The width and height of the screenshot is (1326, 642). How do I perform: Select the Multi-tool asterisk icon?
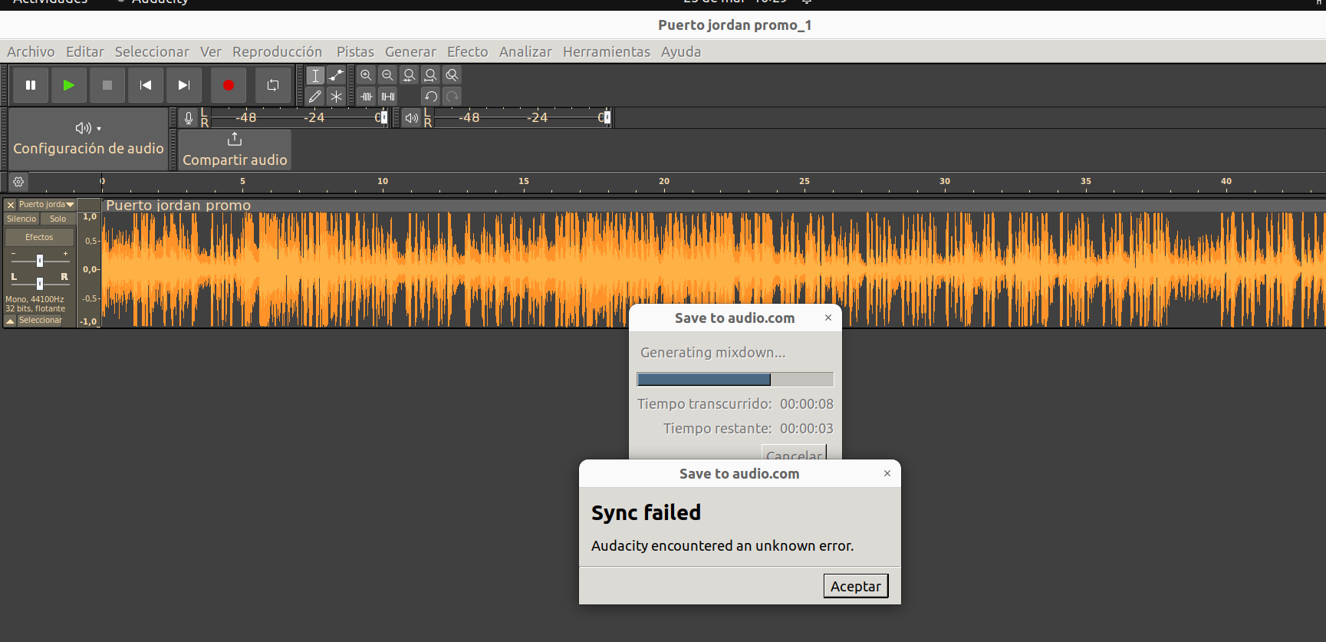coord(336,97)
